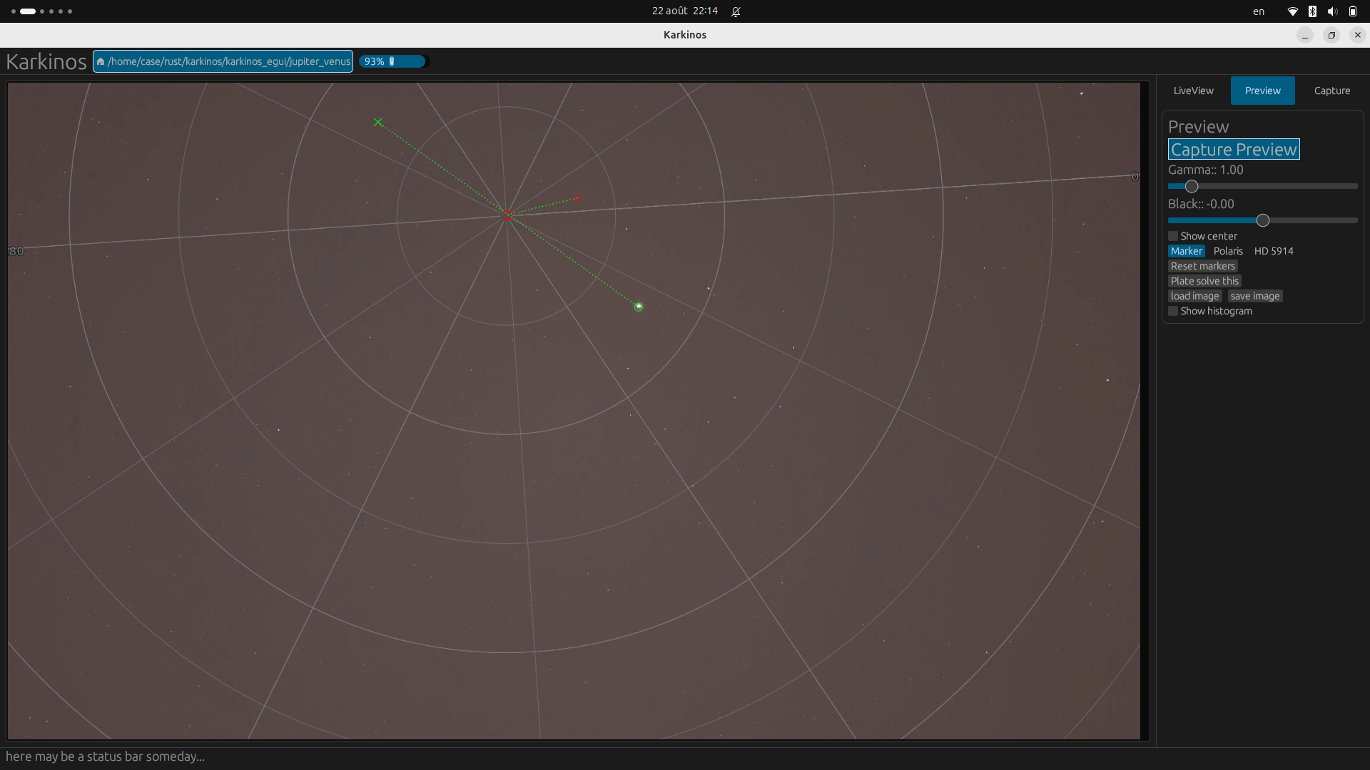Open the Capture tab

(1331, 91)
